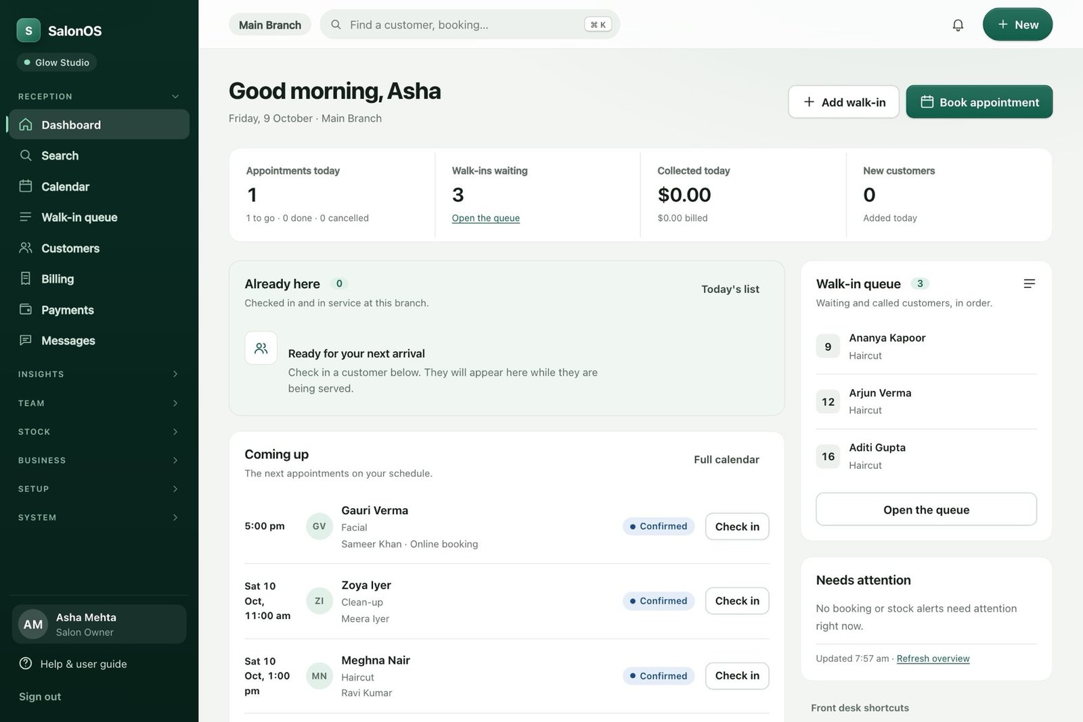
Task: Click the Payments wallet icon in sidebar
Action: (26, 309)
